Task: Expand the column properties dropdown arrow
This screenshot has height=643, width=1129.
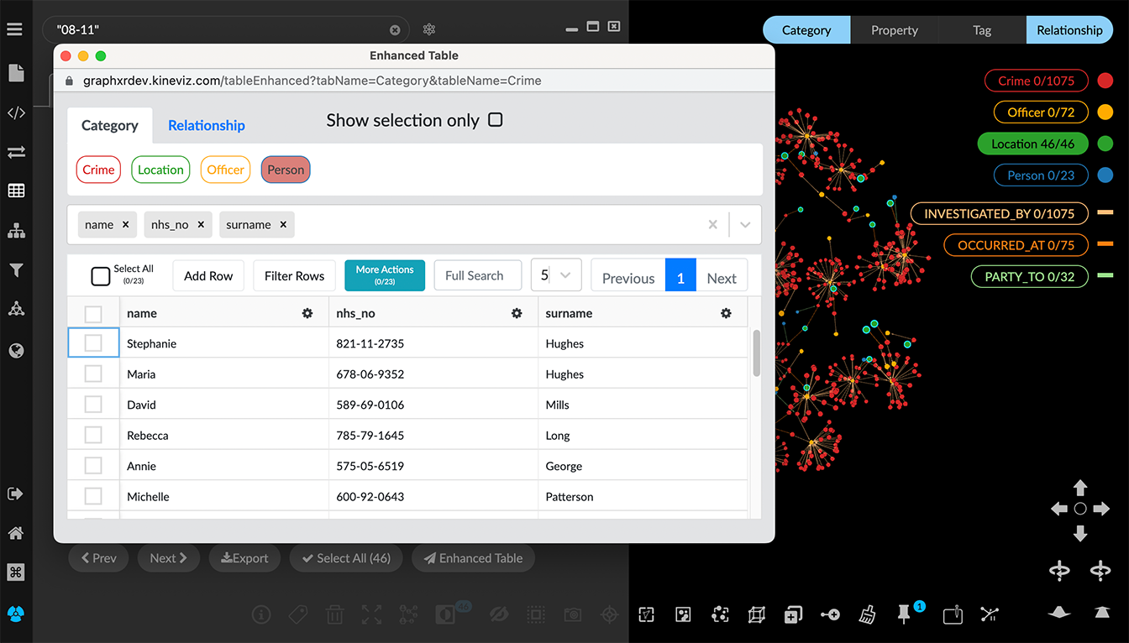Action: 744,225
